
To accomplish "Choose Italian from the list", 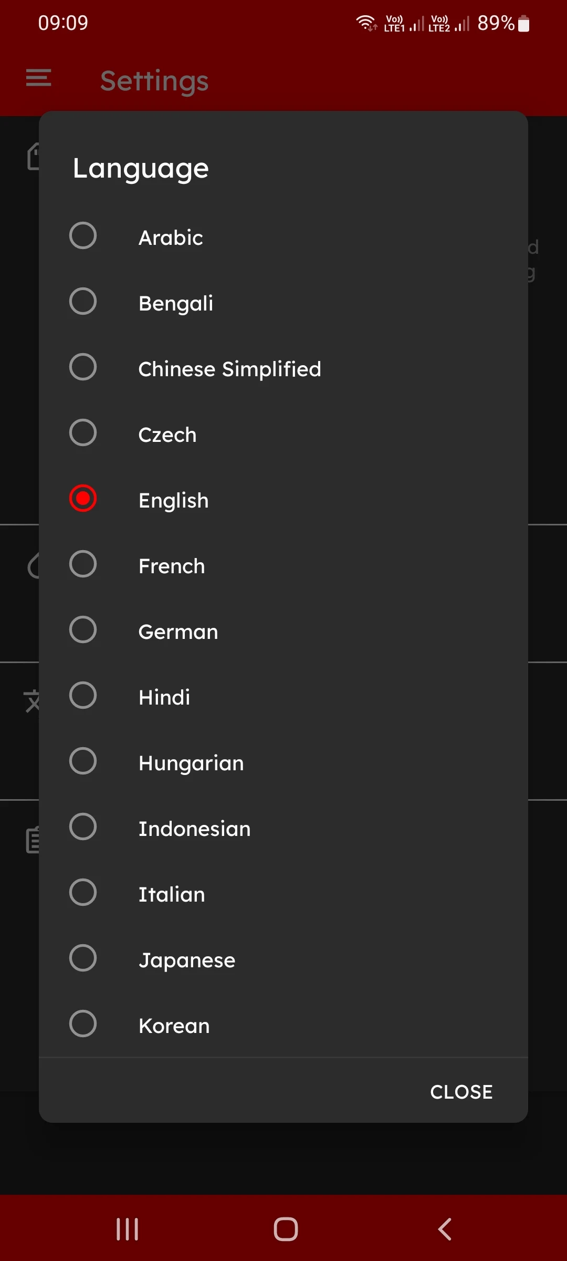I will (x=283, y=894).
